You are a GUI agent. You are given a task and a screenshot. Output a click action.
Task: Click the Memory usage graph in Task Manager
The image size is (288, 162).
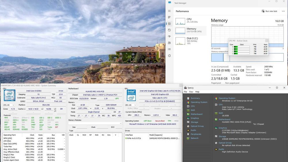coord(247,37)
